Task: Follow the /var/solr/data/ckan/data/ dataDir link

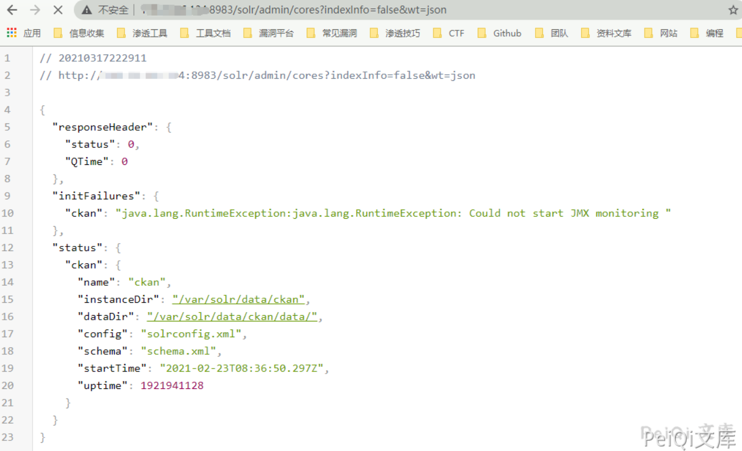Action: 232,317
